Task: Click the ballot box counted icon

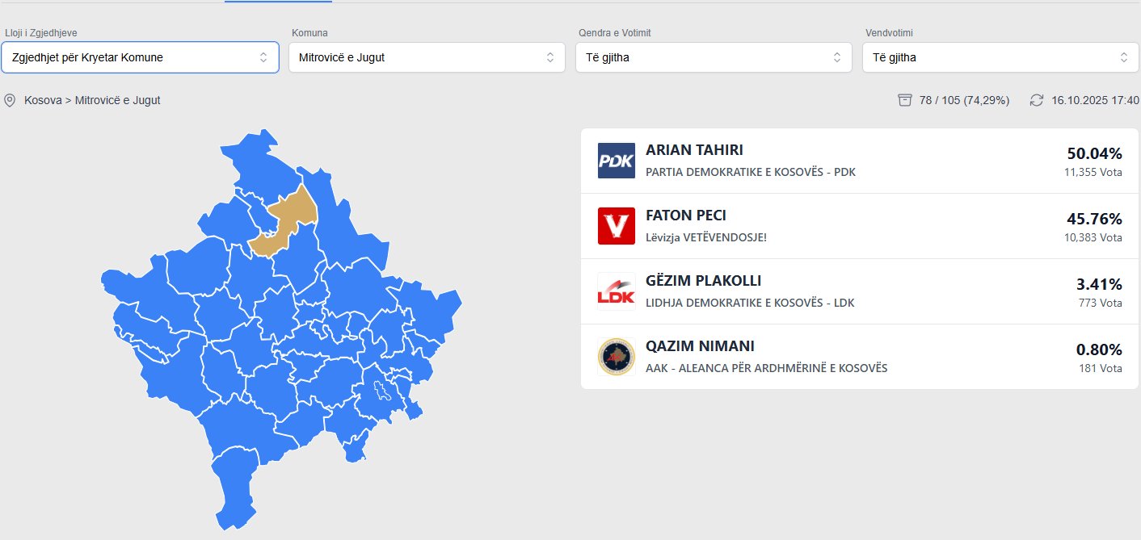Action: (905, 100)
